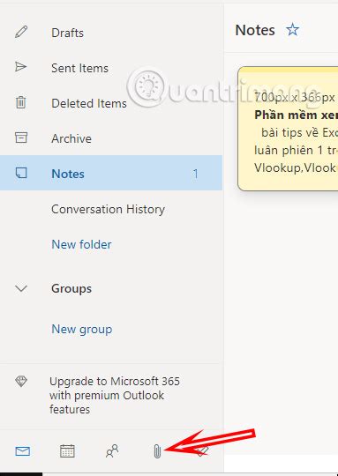Click the Notes sticky note icon
Image resolution: width=338 pixels, height=476 pixels.
(21, 173)
